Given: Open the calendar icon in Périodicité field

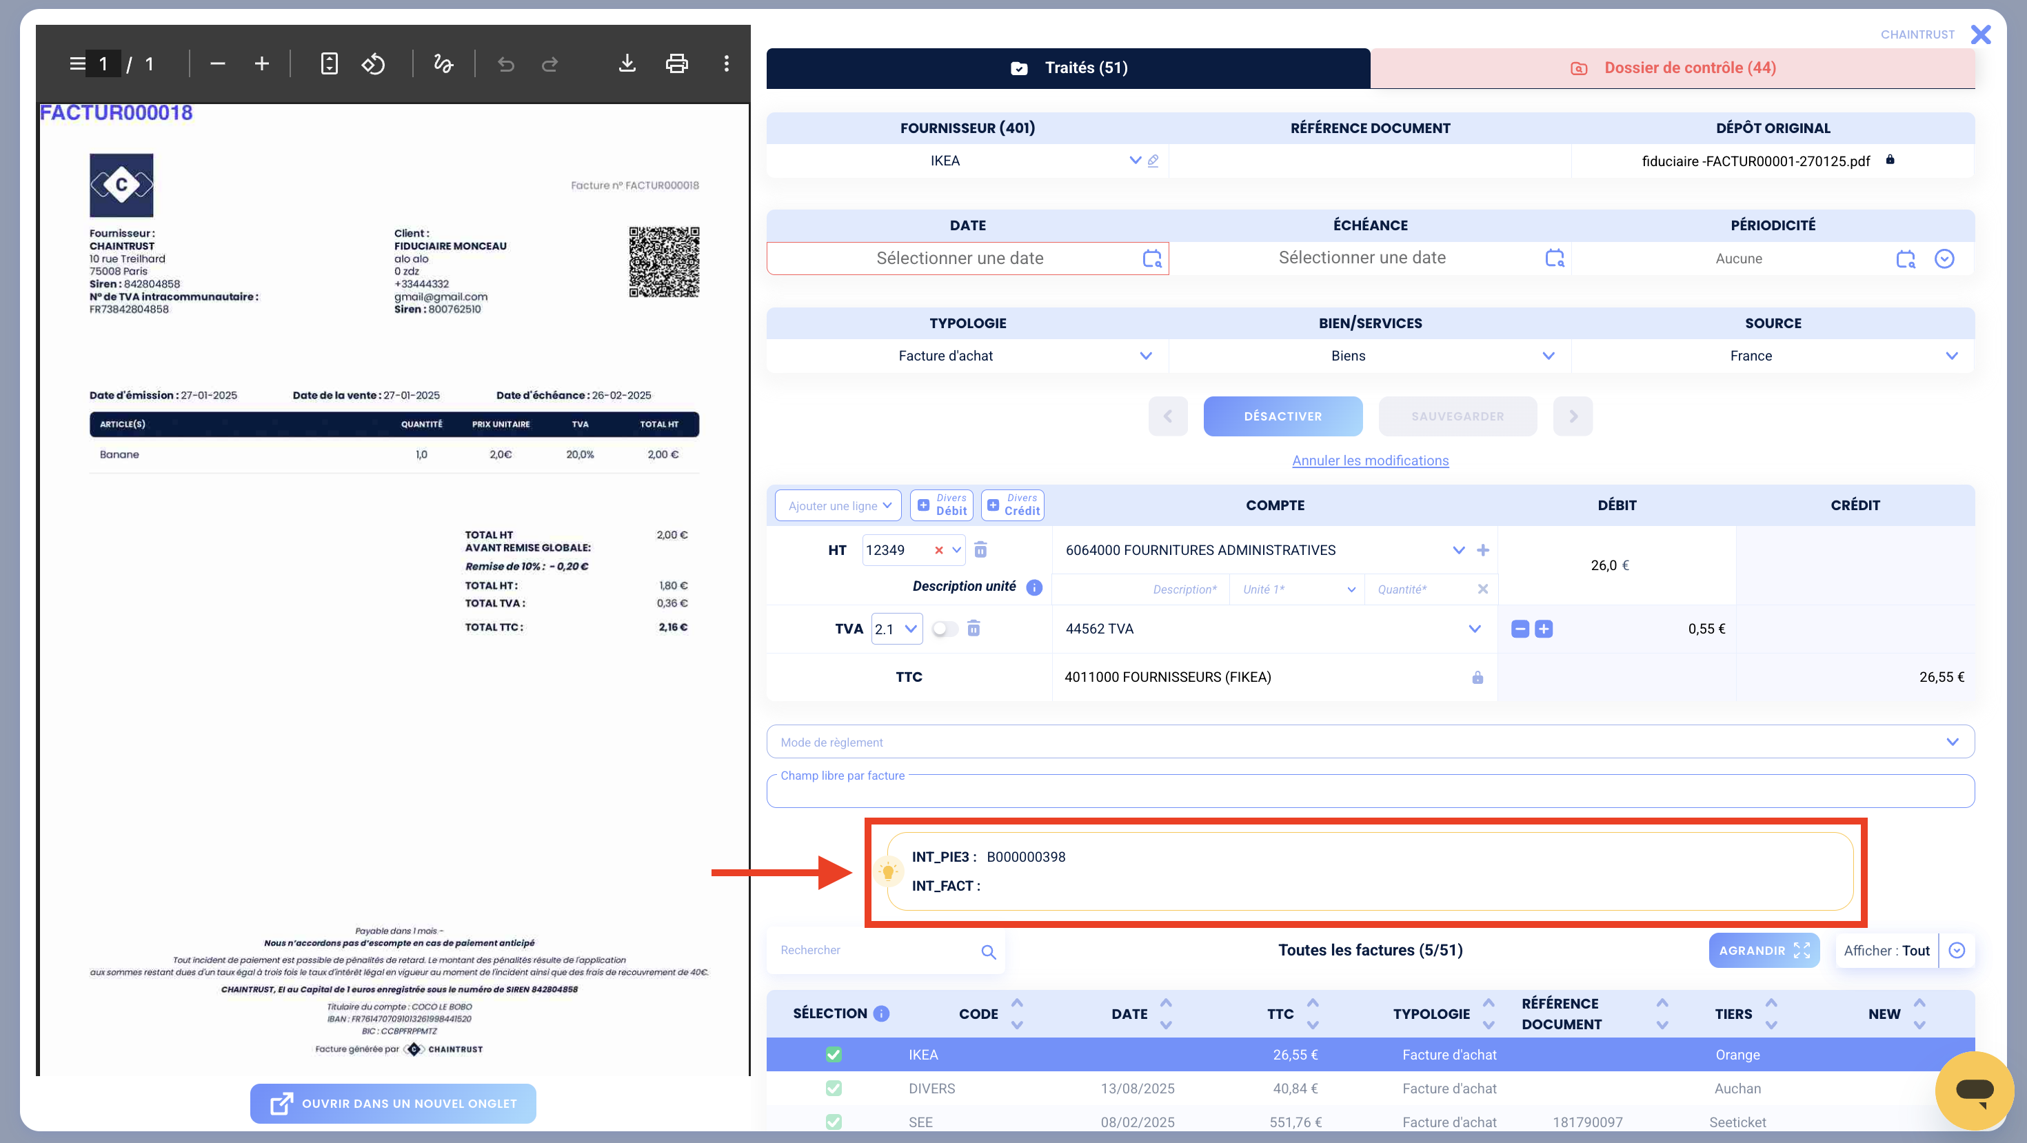Looking at the screenshot, I should tap(1905, 259).
